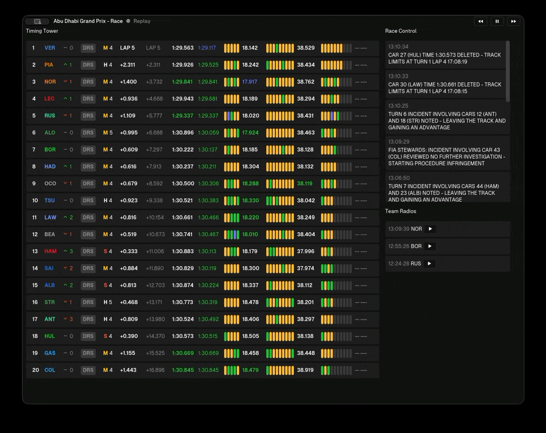546x433 pixels.
Task: Click the RUS sector one mini-sector bars
Action: click(x=231, y=116)
